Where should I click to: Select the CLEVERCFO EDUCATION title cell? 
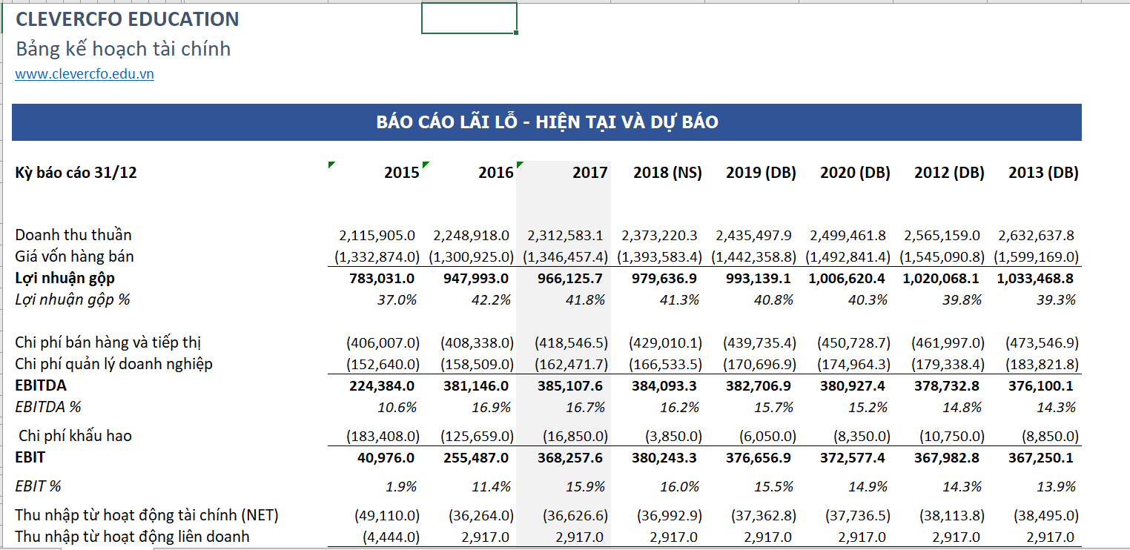pyautogui.click(x=128, y=20)
